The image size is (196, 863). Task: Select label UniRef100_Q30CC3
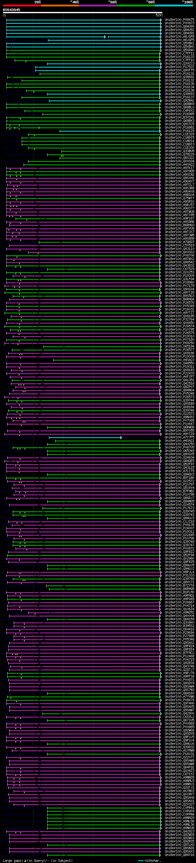pyautogui.click(x=179, y=63)
